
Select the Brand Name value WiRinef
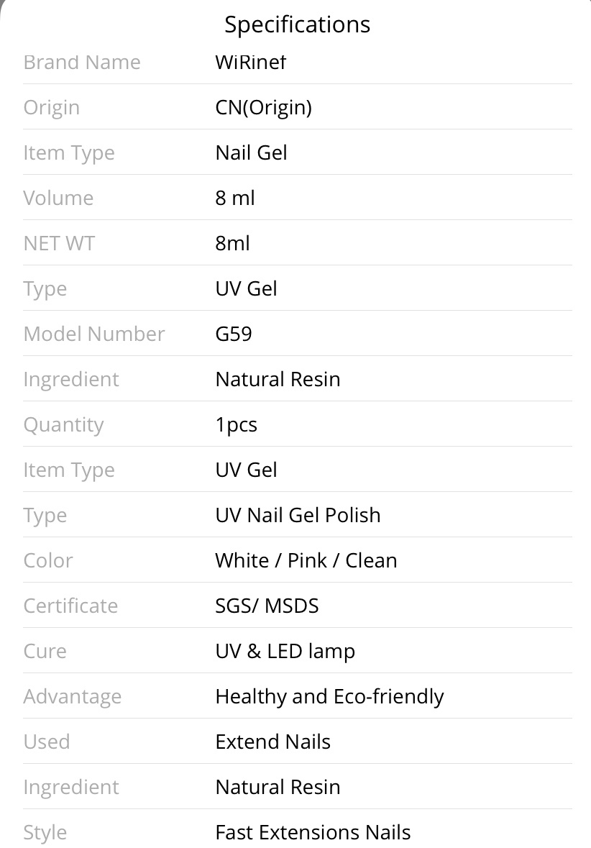250,62
